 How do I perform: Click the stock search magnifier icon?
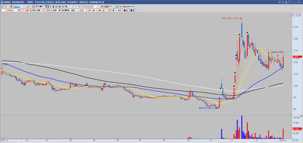pyautogui.click(x=26, y=7)
